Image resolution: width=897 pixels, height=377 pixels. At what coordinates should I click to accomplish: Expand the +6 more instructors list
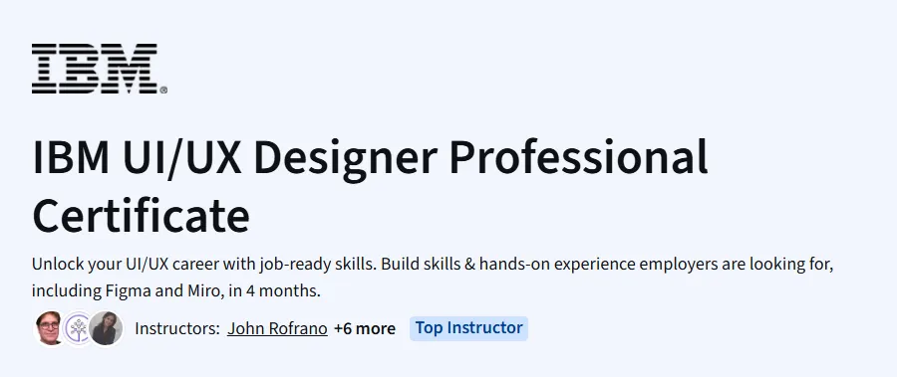365,329
